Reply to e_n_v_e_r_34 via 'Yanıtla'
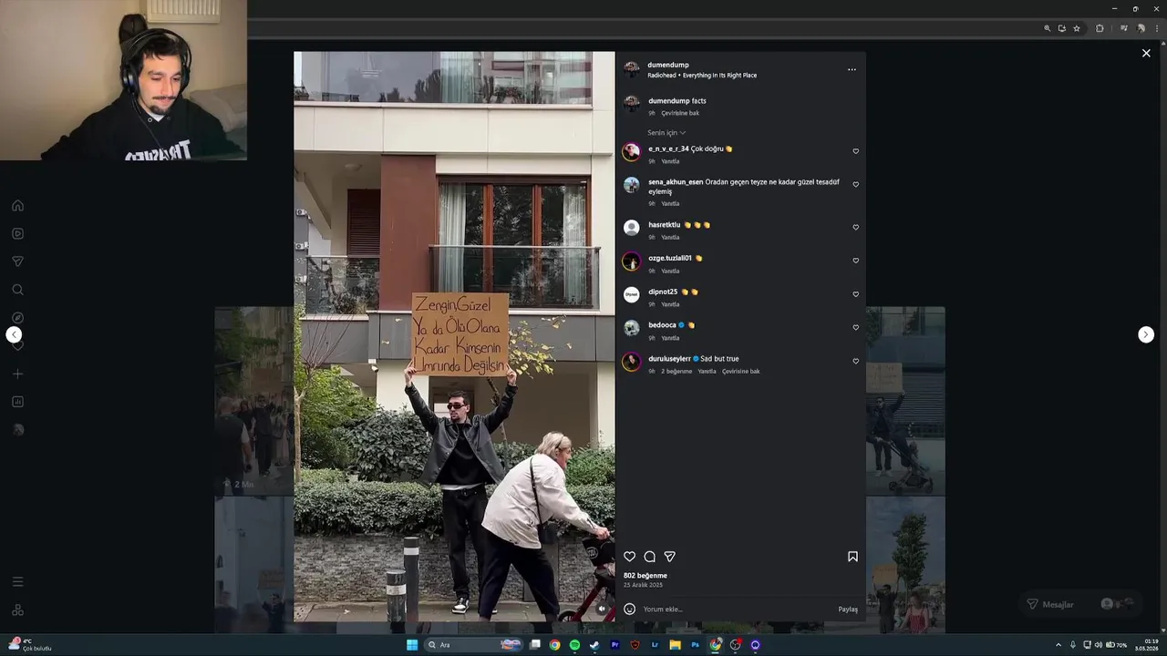1167x656 pixels. 670,161
